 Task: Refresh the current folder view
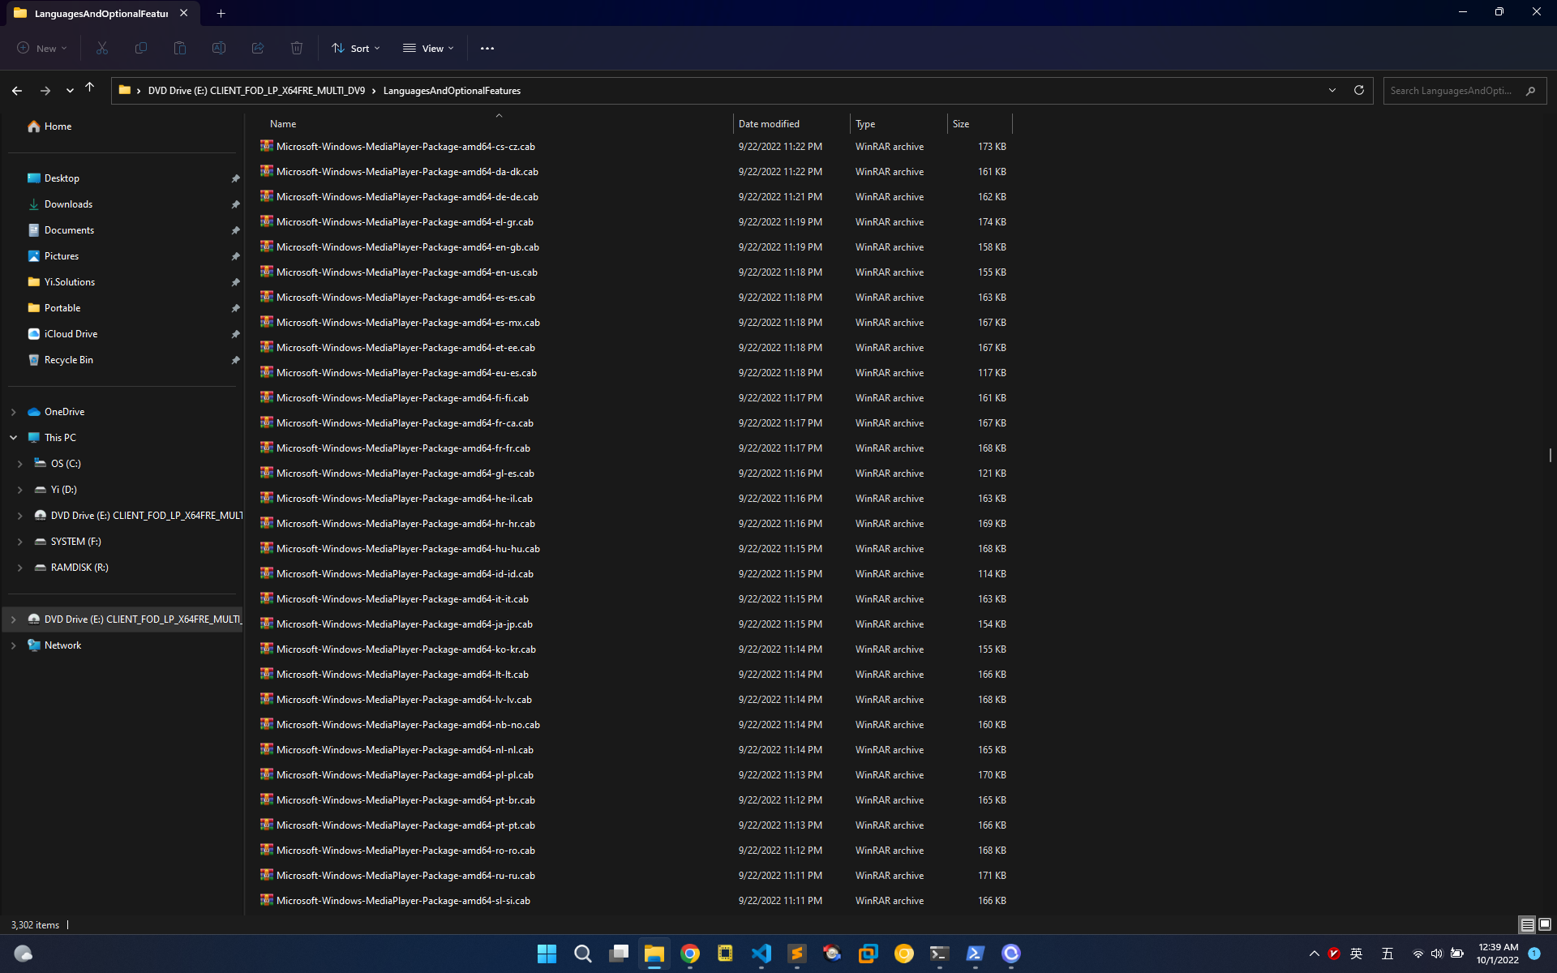tap(1359, 90)
